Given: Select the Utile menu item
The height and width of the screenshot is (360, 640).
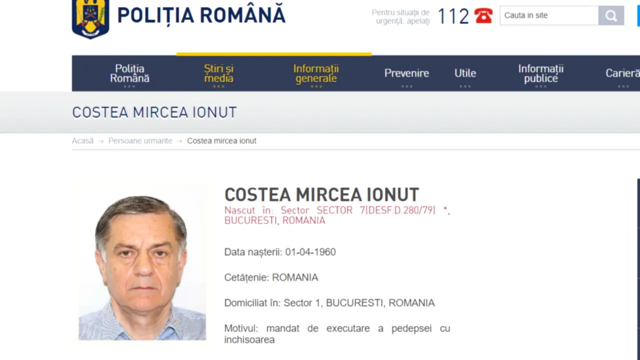Looking at the screenshot, I should point(465,73).
